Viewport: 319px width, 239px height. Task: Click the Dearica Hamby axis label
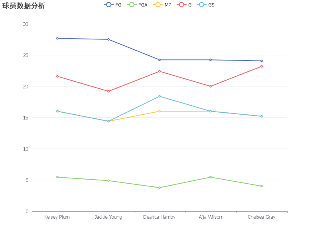pyautogui.click(x=159, y=217)
